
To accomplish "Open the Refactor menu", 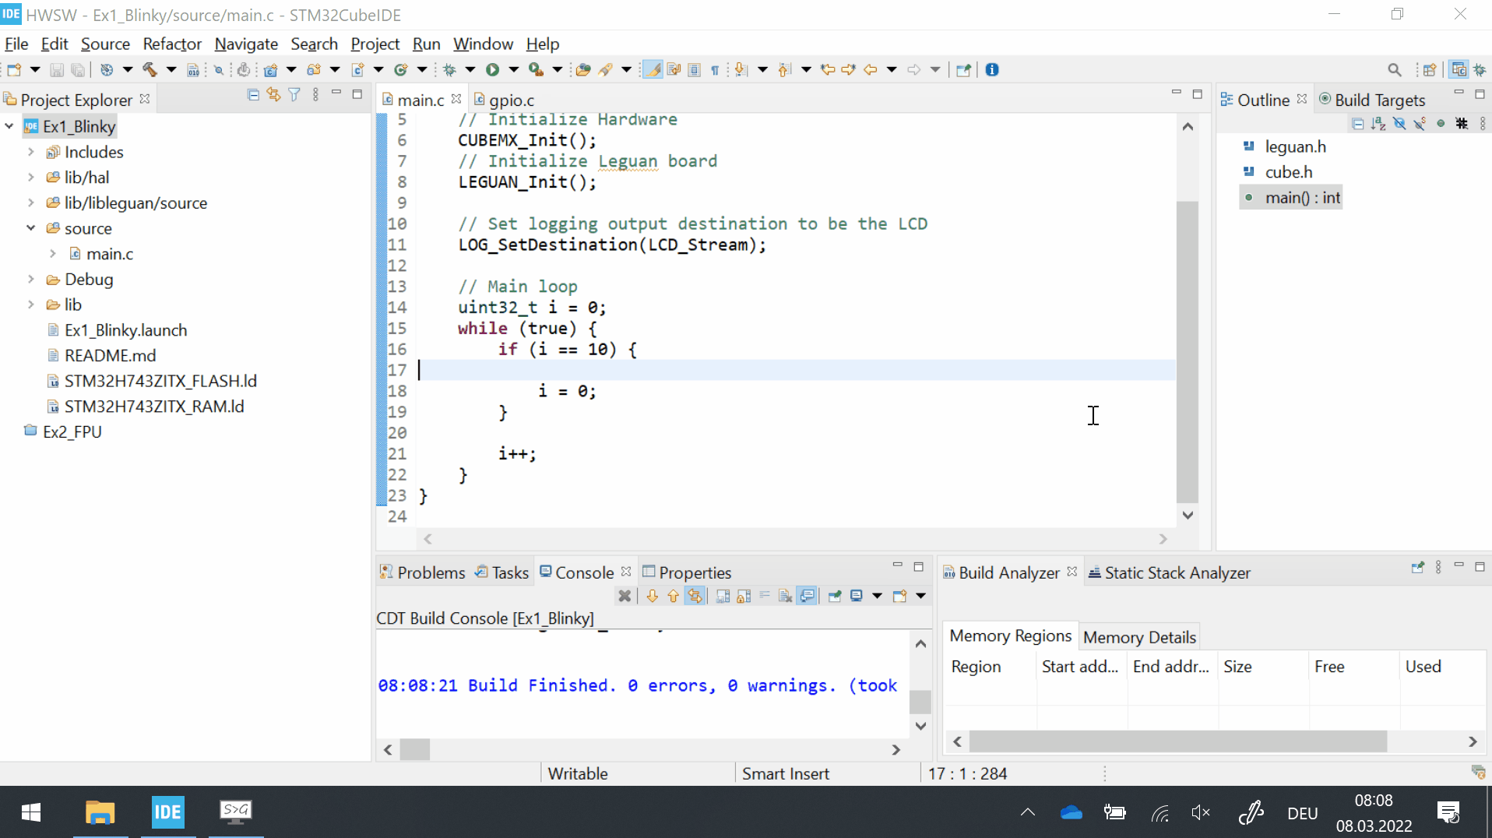I will pyautogui.click(x=172, y=44).
